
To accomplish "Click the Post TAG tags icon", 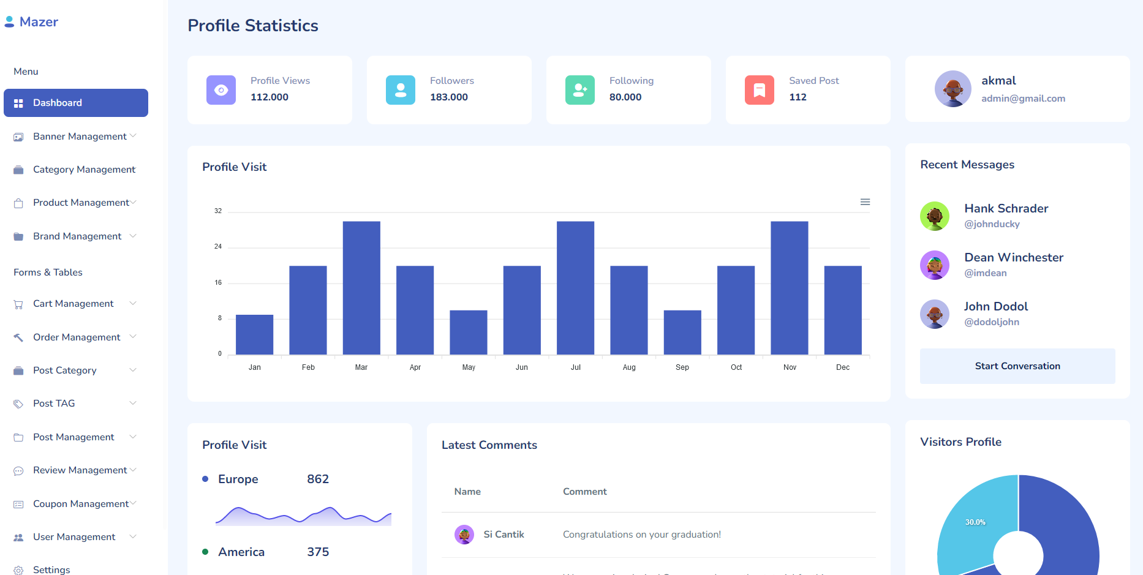I will [x=18, y=404].
